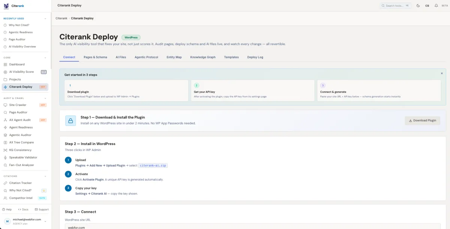Viewport: 450px width, 229px height.
Task: Click the citerank-ai.zip filename code
Action: (153, 165)
